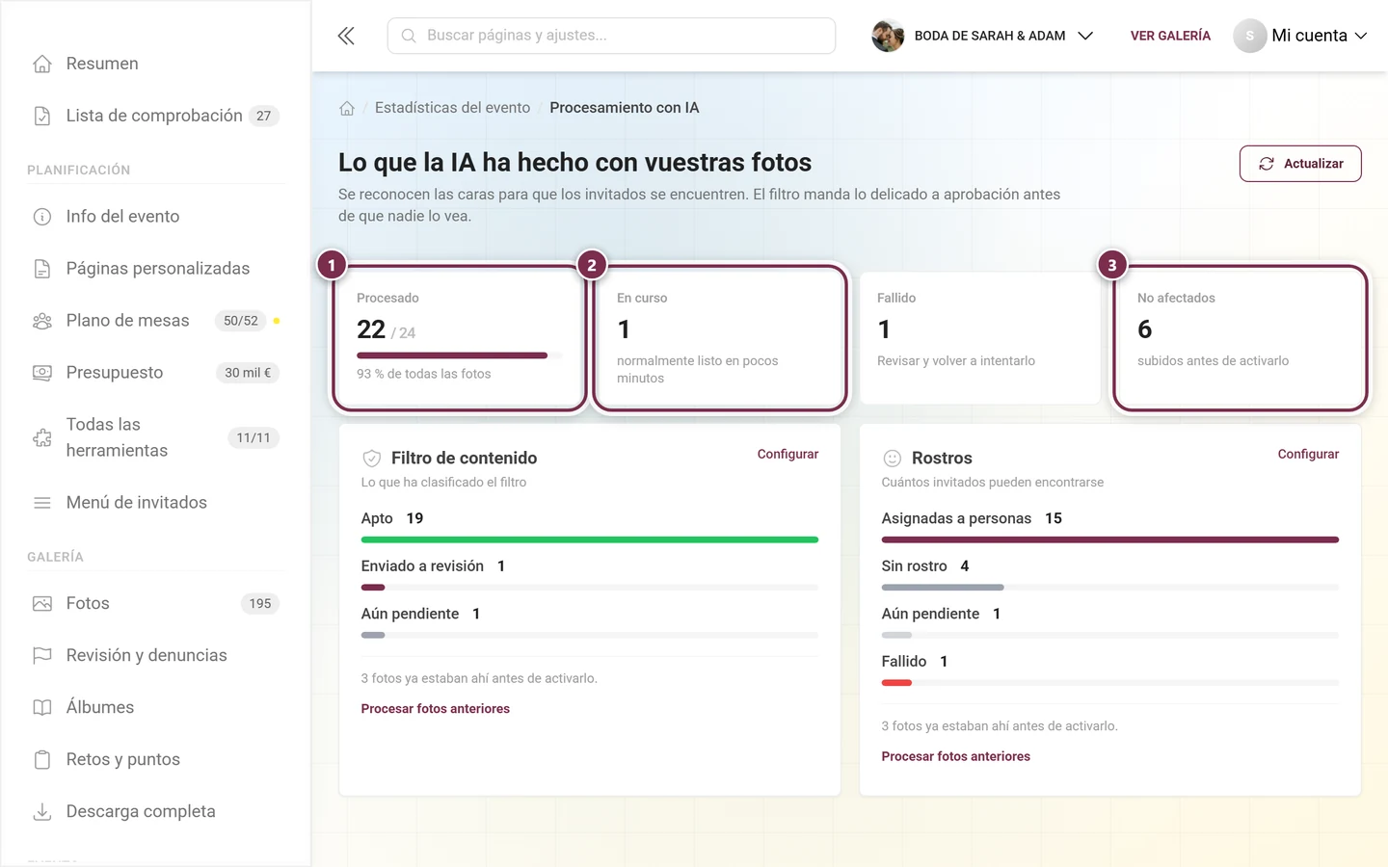1388x867 pixels.
Task: Click Configurar in the Rostros card
Action: tap(1308, 454)
